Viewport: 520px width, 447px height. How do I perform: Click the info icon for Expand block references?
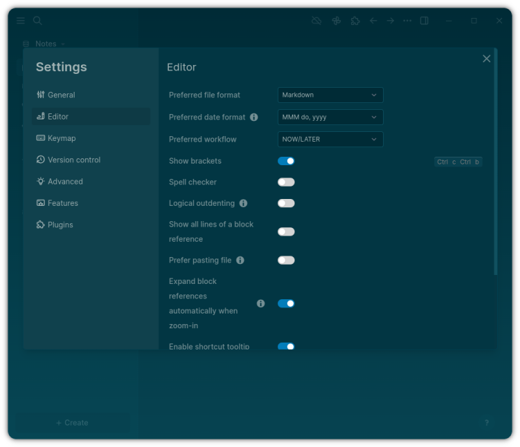coord(261,303)
